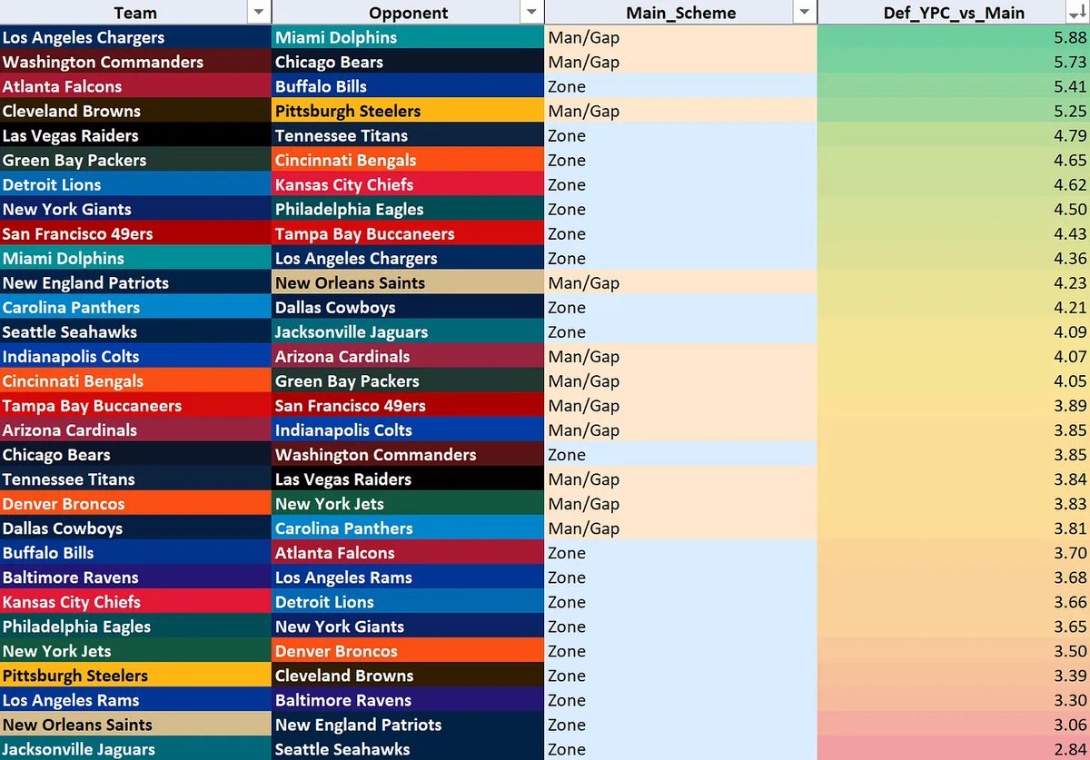This screenshot has height=760, width=1090.
Task: Select the 4.50 value cell
Action: (954, 210)
